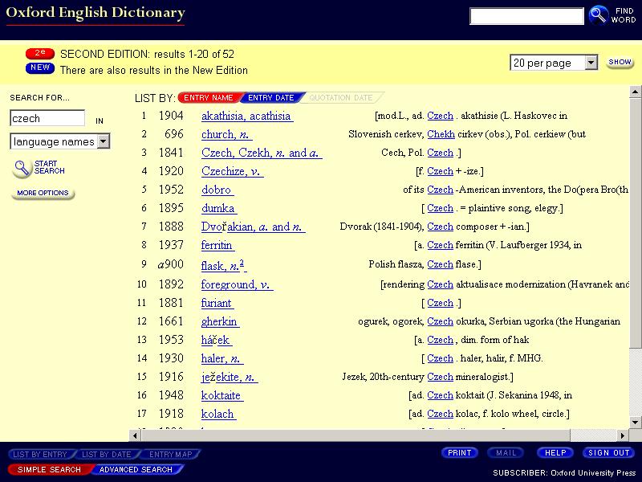Screen dimensions: 642x482
Task: Click the Chekh link in church row
Action: click(441, 134)
